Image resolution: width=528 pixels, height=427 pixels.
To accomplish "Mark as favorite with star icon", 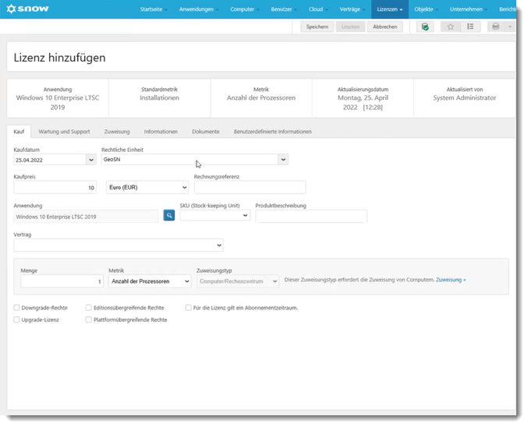I will (x=451, y=26).
